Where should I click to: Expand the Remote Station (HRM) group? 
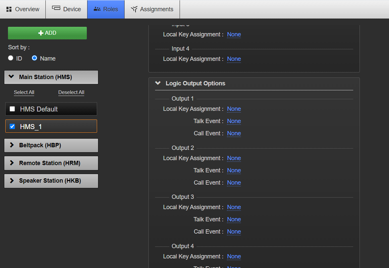pos(12,163)
